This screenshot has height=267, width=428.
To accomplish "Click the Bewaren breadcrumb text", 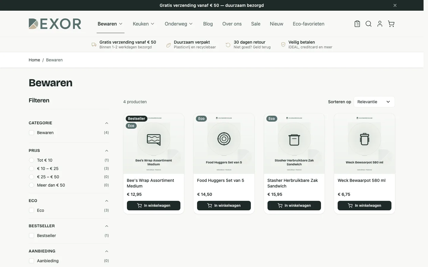I will (54, 60).
